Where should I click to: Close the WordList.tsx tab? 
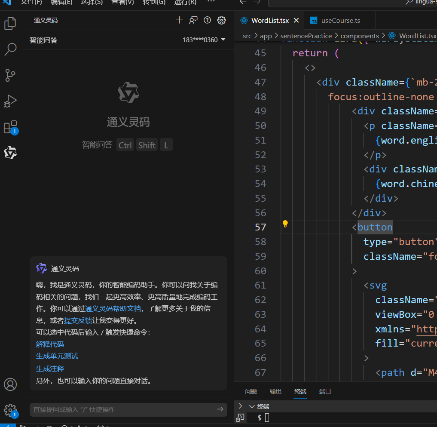coord(296,20)
